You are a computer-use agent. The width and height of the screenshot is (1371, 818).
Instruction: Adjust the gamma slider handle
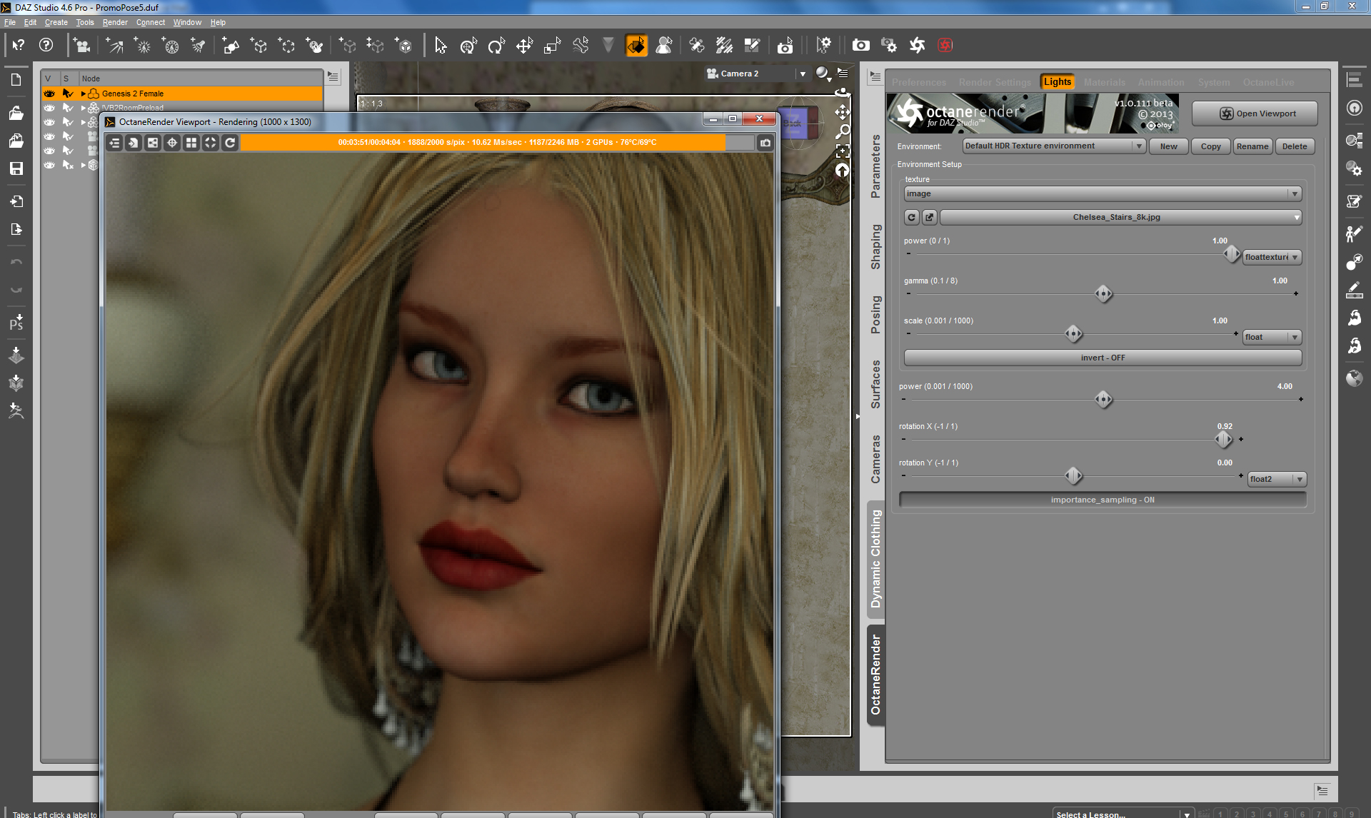pyautogui.click(x=1103, y=293)
